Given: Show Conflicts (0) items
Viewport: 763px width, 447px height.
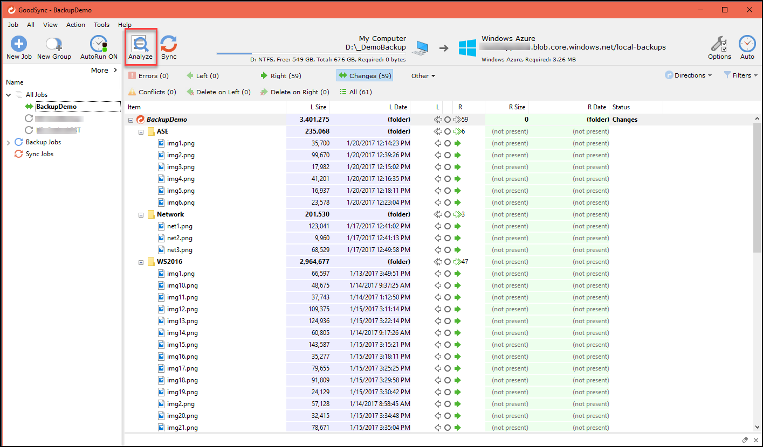Looking at the screenshot, I should [152, 92].
